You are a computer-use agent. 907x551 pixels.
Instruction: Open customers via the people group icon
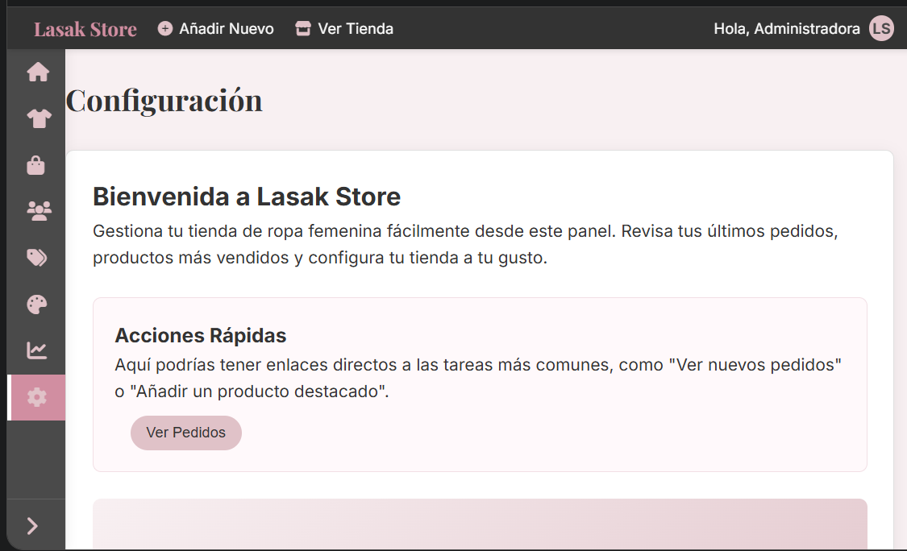(38, 211)
